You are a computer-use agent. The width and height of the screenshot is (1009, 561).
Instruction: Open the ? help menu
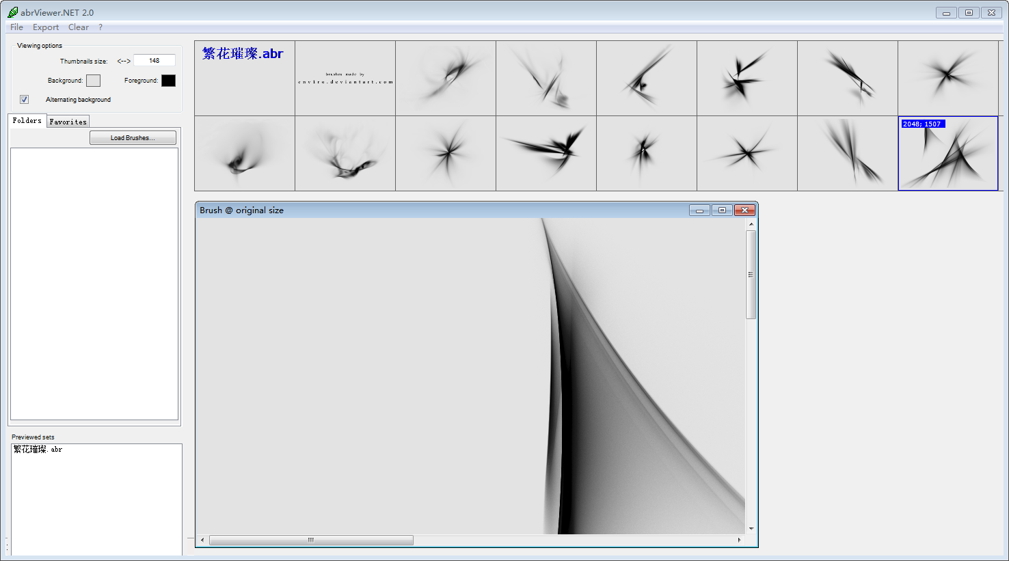click(100, 27)
